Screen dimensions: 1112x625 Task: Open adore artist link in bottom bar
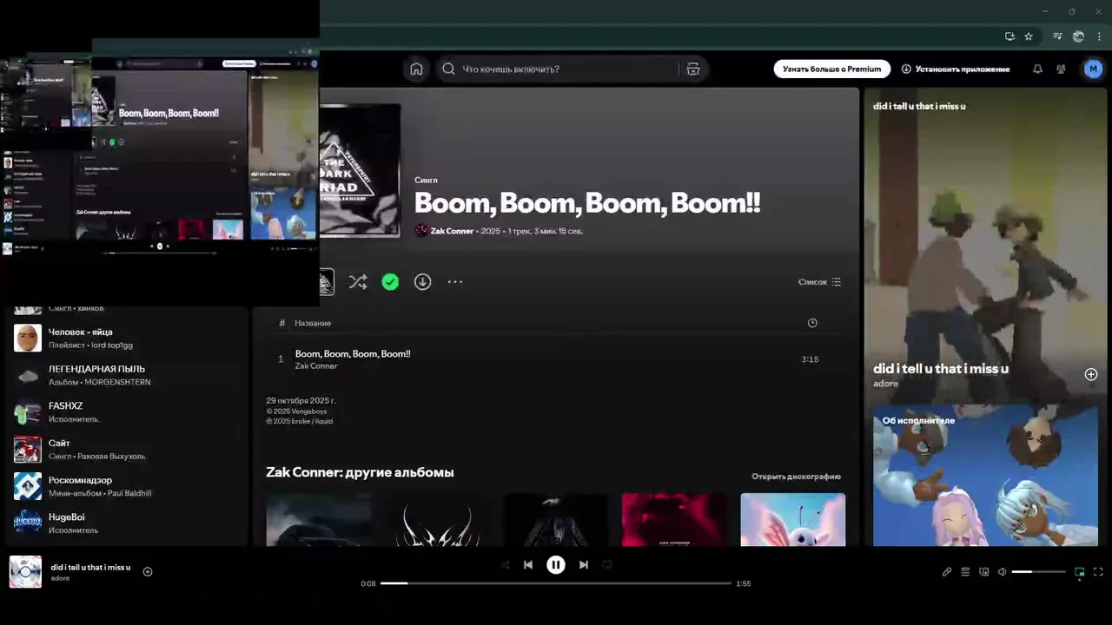tap(60, 578)
